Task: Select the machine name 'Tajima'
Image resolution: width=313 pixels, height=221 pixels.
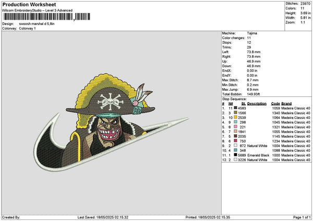Action: (252, 33)
